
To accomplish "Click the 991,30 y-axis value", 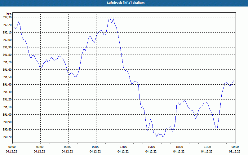I will pos(7,92).
